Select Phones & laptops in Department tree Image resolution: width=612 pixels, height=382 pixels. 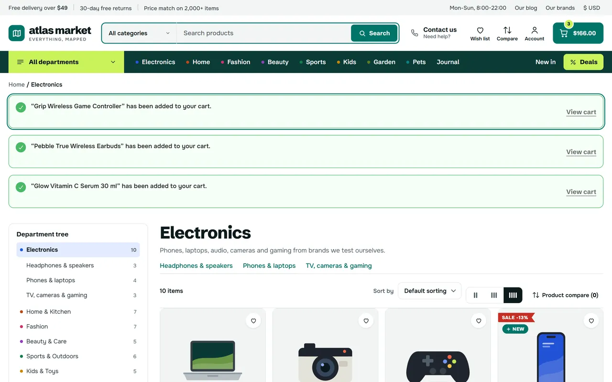[51, 280]
